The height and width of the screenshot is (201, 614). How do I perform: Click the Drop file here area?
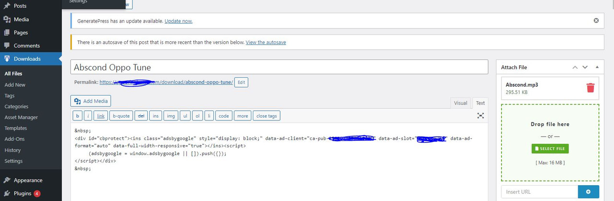(550, 142)
